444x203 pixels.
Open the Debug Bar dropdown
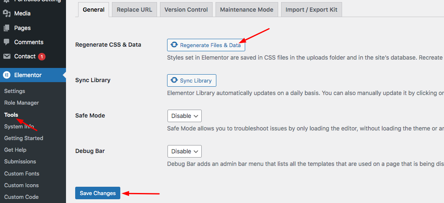click(x=184, y=151)
